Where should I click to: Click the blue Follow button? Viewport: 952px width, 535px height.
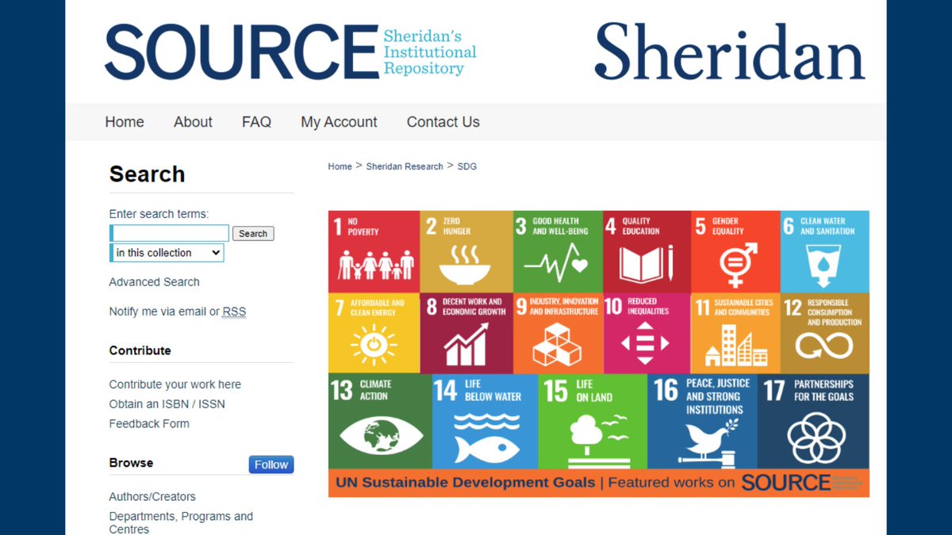pos(271,464)
